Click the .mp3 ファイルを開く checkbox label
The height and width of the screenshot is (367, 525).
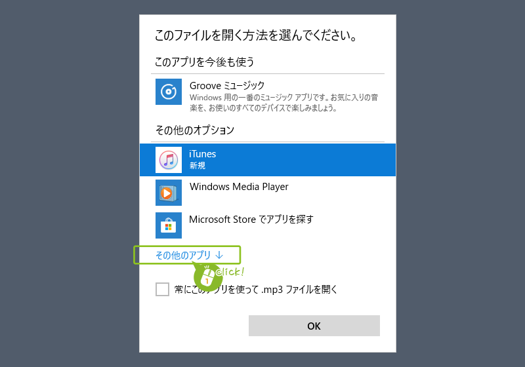(256, 289)
